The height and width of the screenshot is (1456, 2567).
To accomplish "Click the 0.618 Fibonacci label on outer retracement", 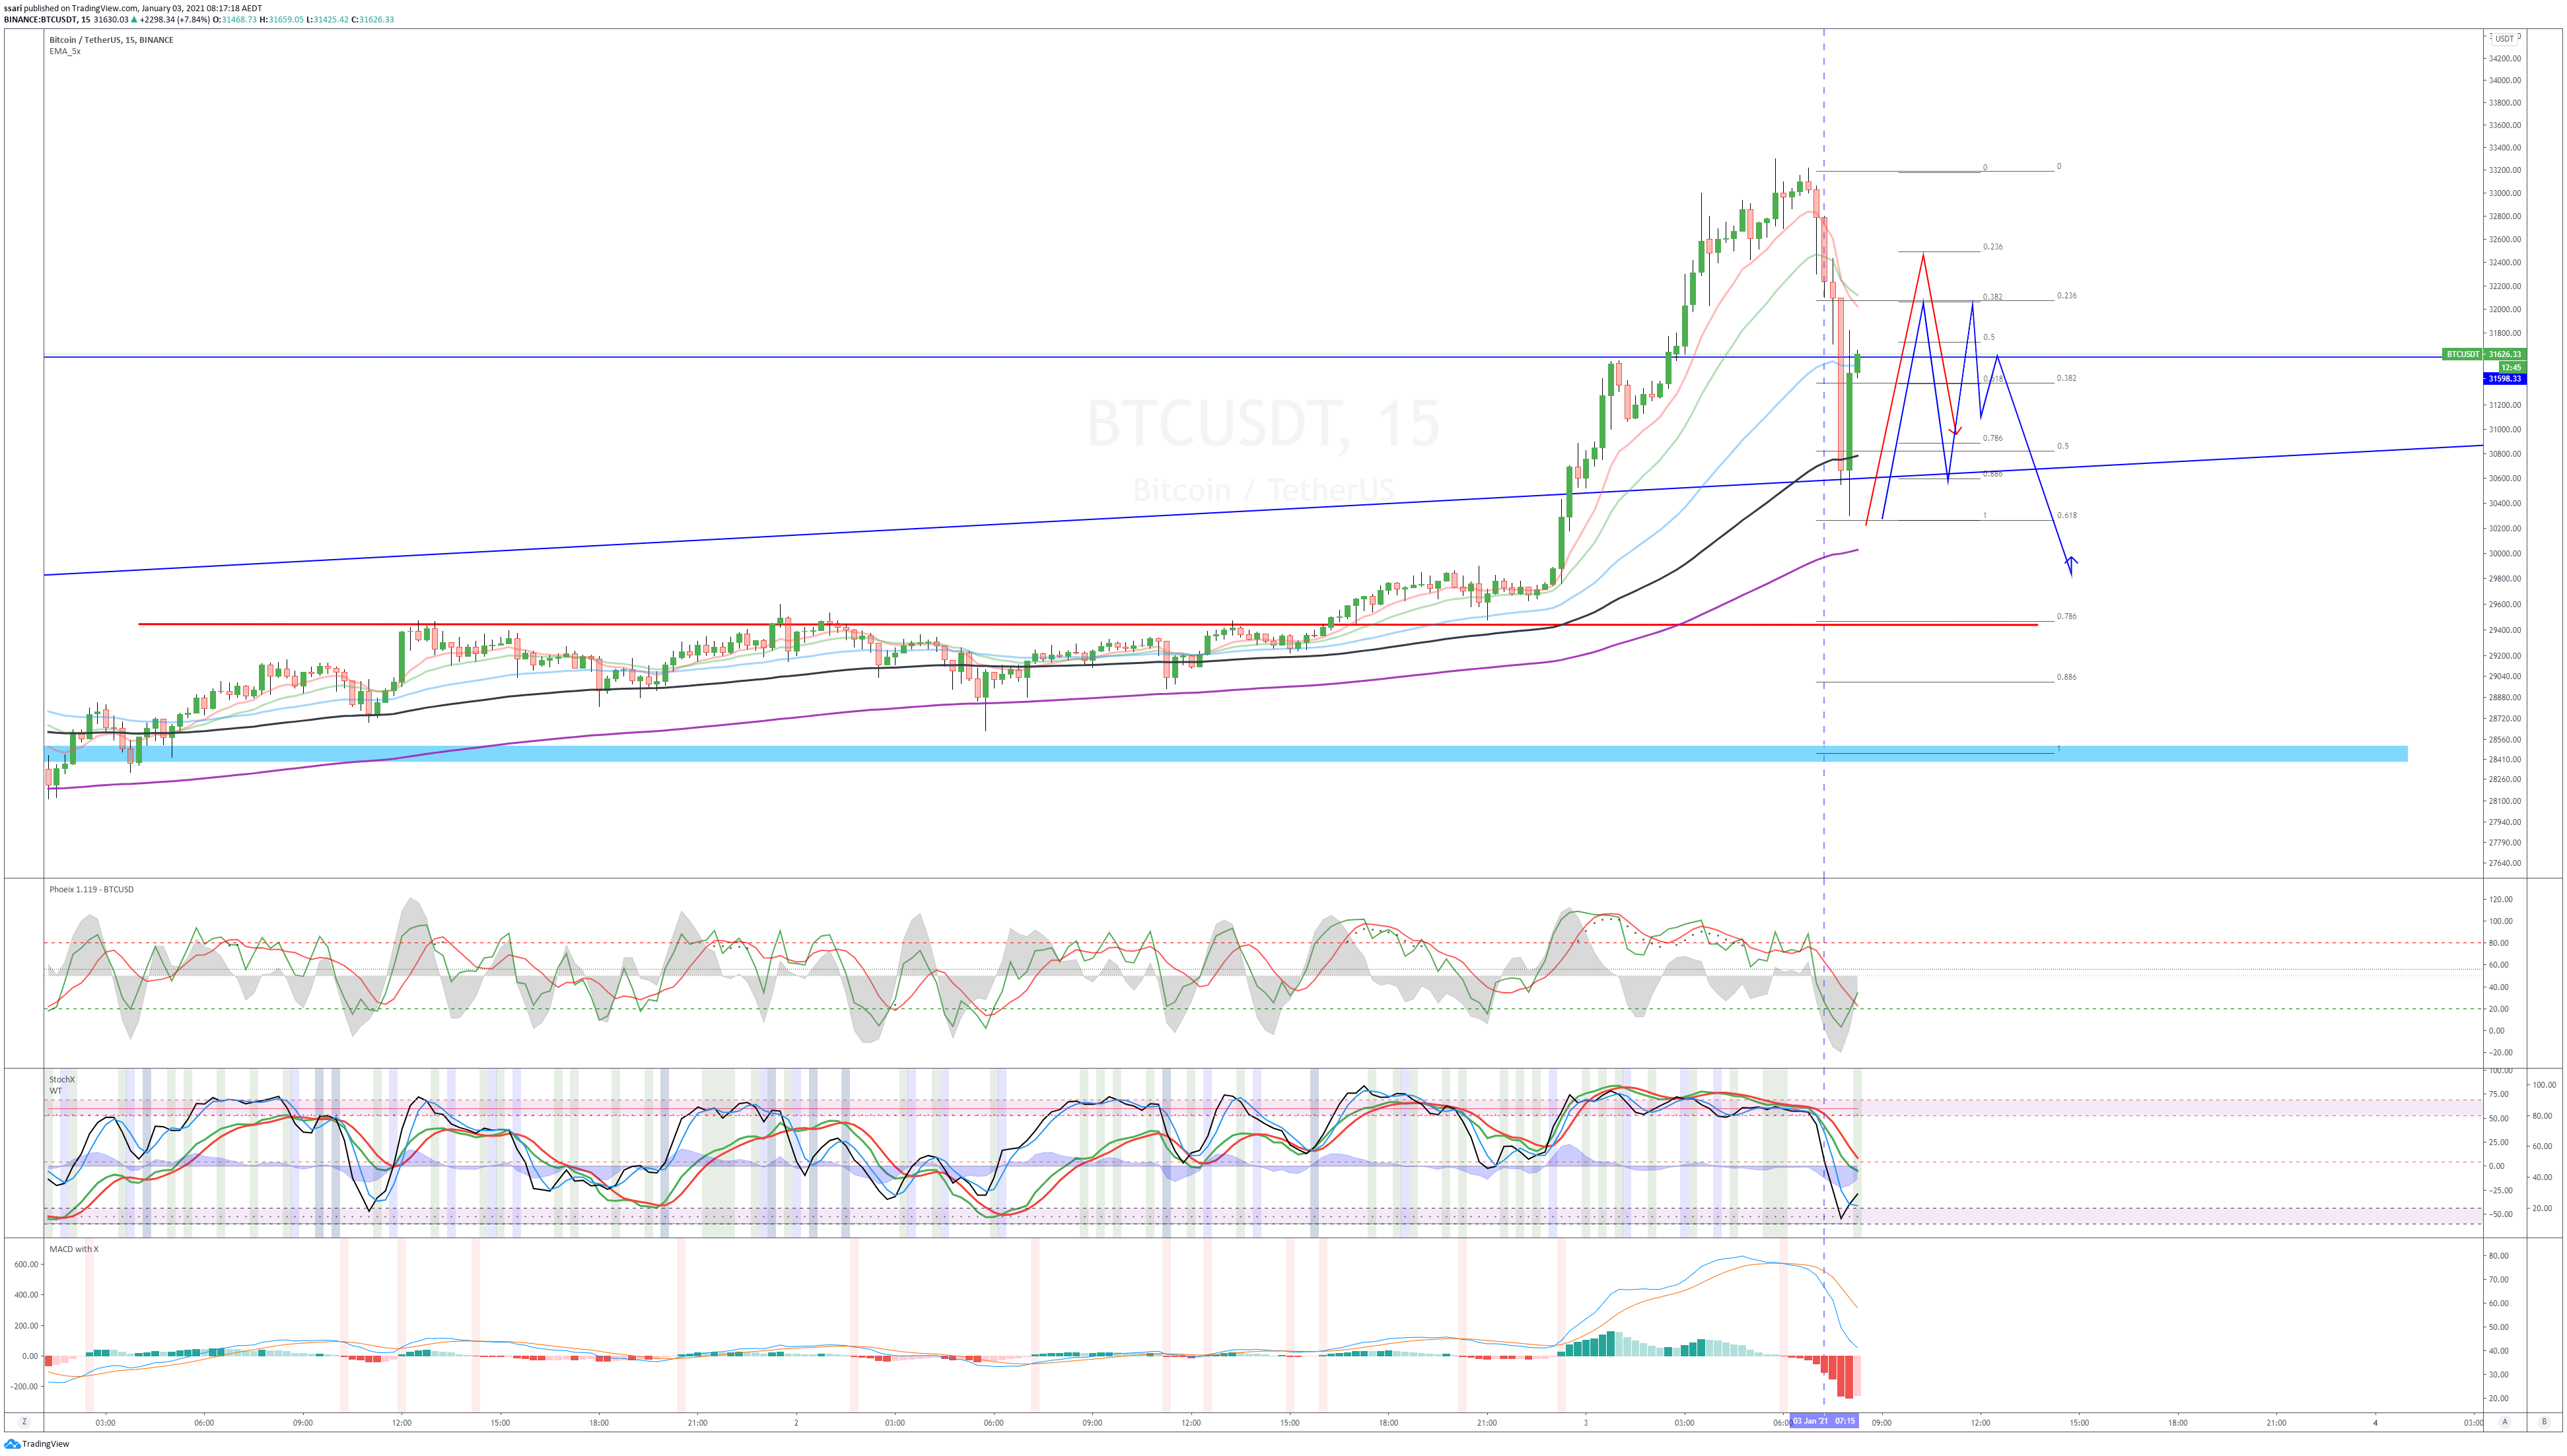I will (x=2067, y=515).
